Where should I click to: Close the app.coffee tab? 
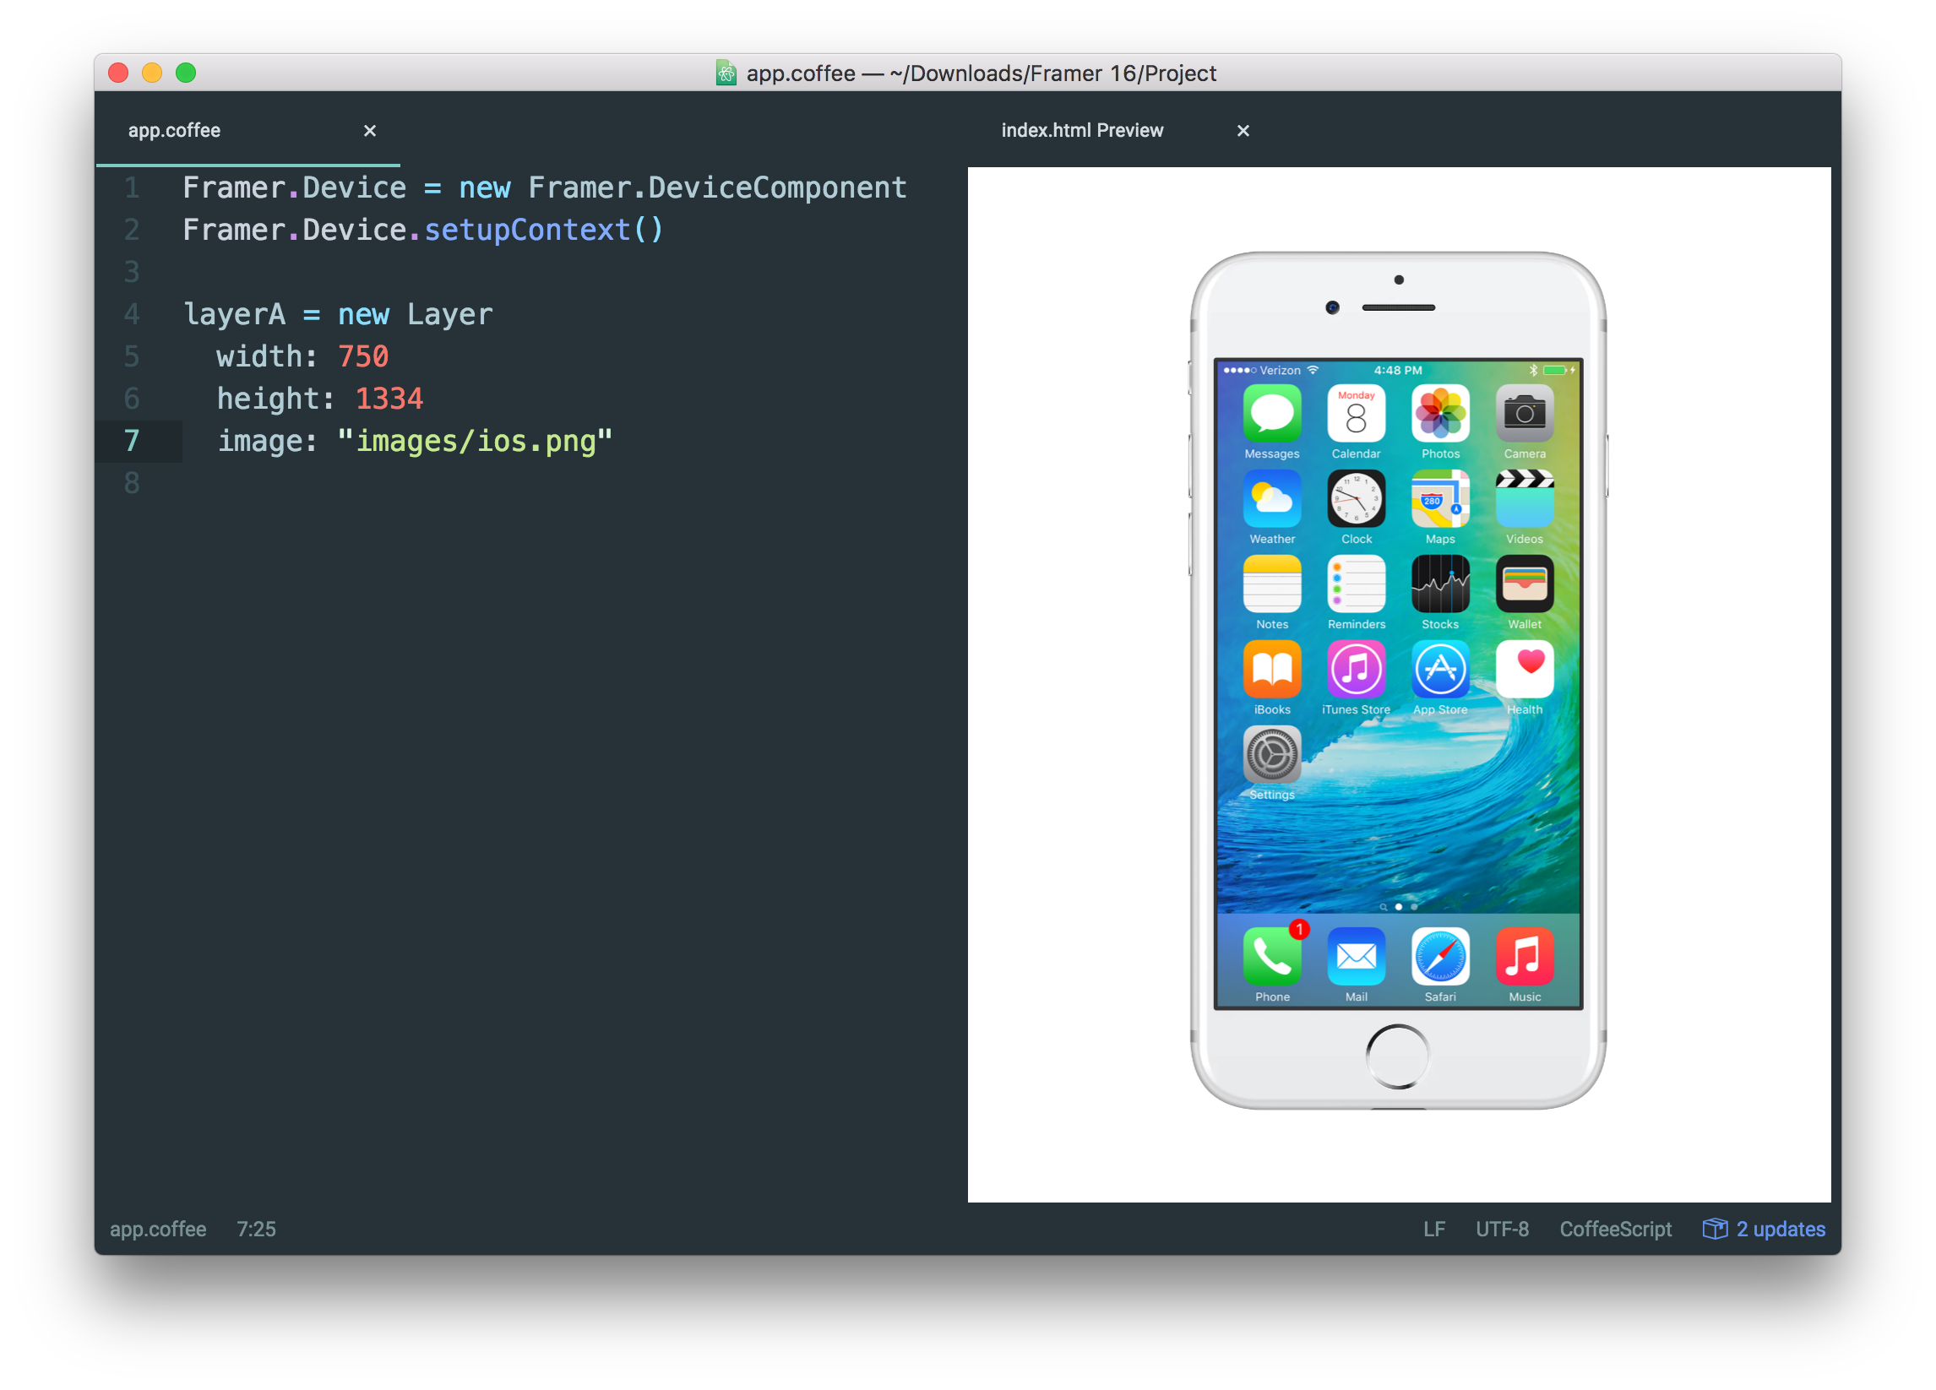click(x=370, y=131)
